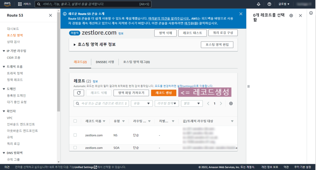
Task: Switch to the 호스팅 영역 태그(0) tab
Action: pos(136,62)
